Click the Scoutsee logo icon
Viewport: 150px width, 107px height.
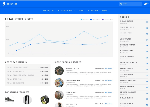(4, 4)
